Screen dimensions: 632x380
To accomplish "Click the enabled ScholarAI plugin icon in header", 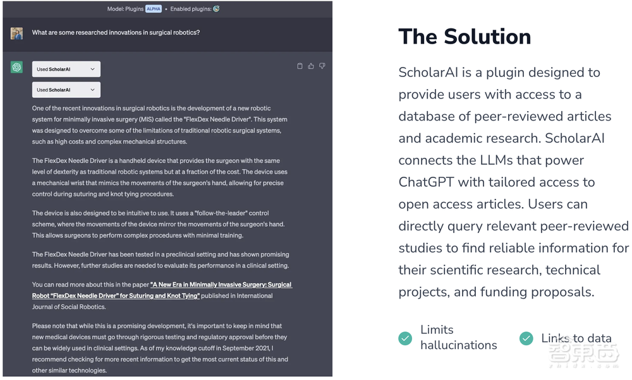I will [216, 9].
